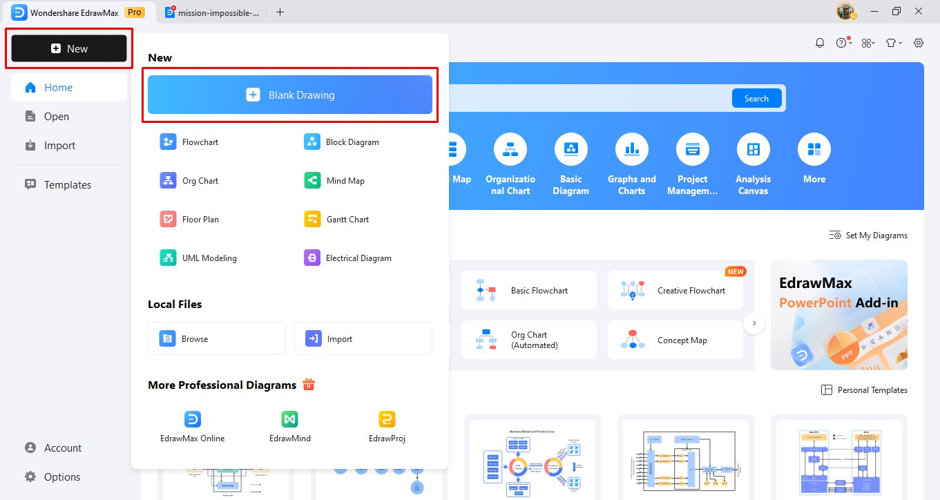The image size is (940, 500).
Task: Click the New button in sidebar
Action: [x=69, y=48]
